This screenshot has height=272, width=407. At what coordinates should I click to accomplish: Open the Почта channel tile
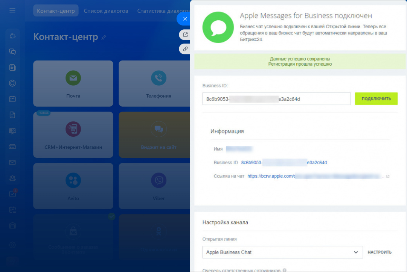pos(73,83)
